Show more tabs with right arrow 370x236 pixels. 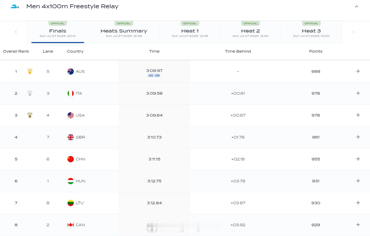click(353, 32)
